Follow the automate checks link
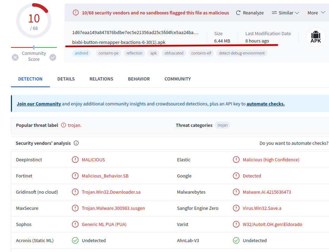 265,104
